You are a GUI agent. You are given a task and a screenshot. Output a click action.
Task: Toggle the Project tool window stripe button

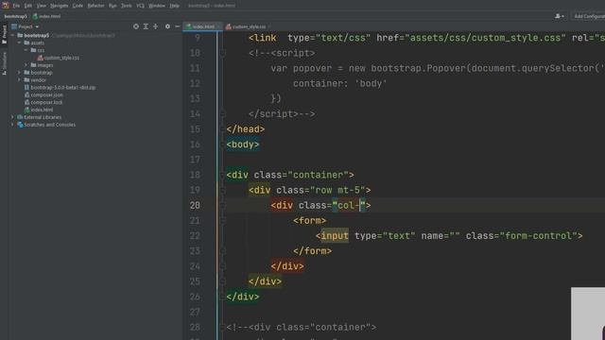coord(4,35)
